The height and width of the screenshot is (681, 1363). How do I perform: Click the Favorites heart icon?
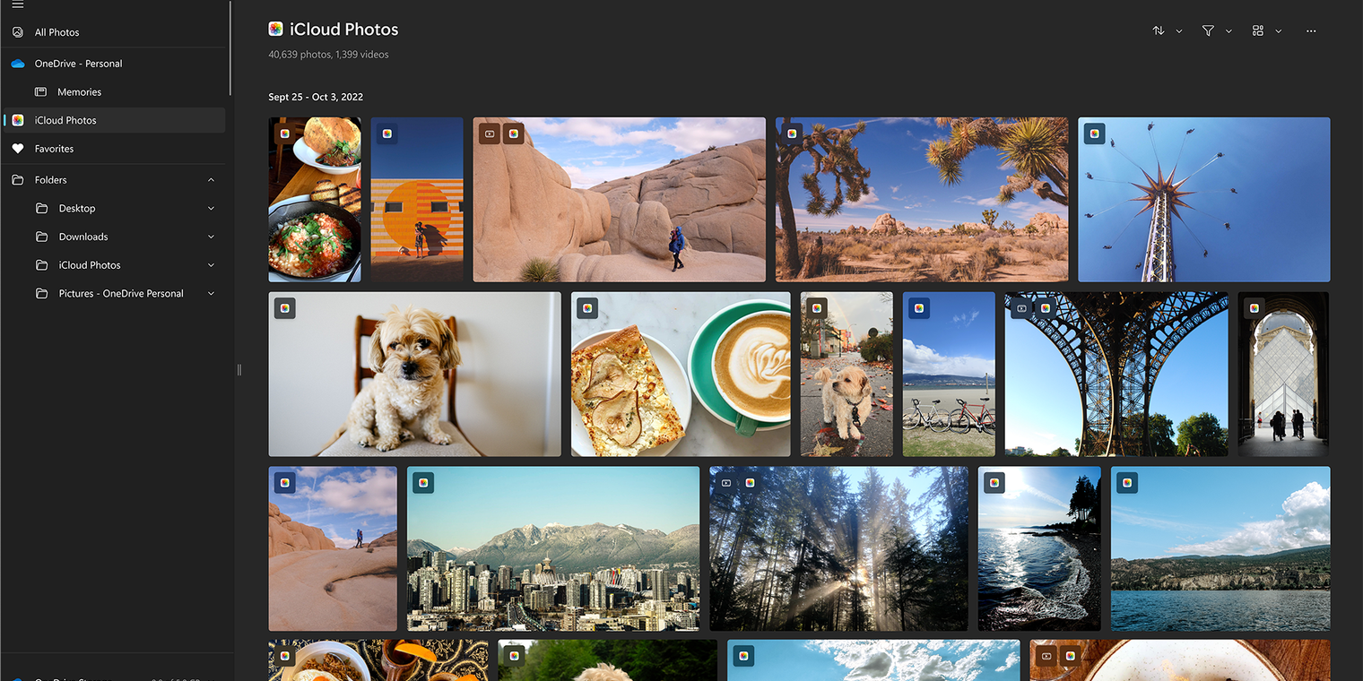tap(18, 149)
